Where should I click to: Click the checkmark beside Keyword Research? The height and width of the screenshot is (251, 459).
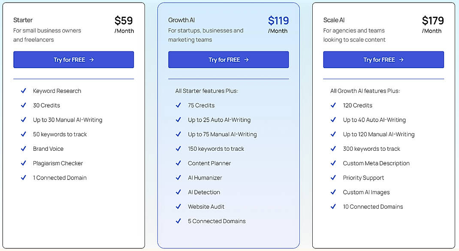click(24, 91)
